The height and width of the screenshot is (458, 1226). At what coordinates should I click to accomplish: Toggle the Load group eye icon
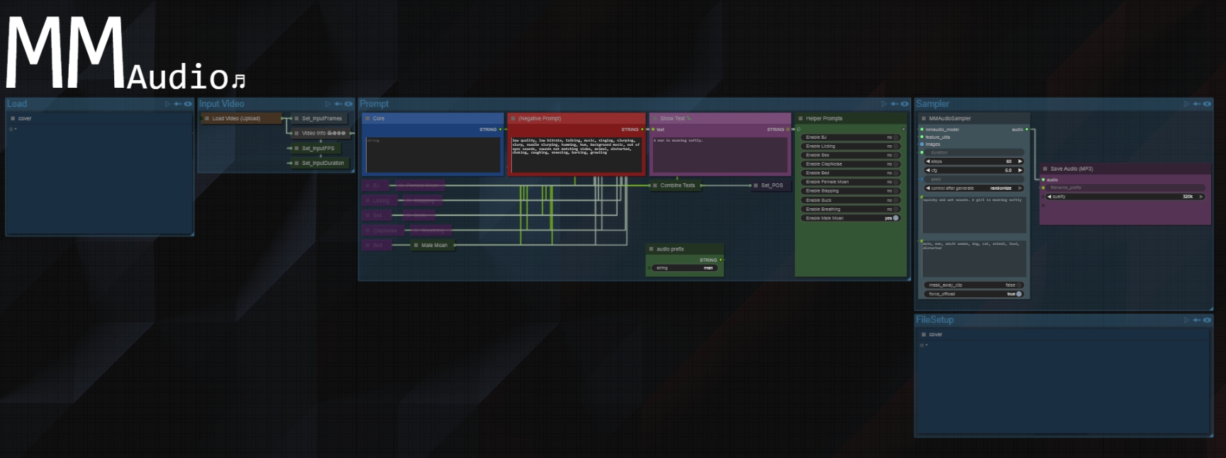(188, 104)
